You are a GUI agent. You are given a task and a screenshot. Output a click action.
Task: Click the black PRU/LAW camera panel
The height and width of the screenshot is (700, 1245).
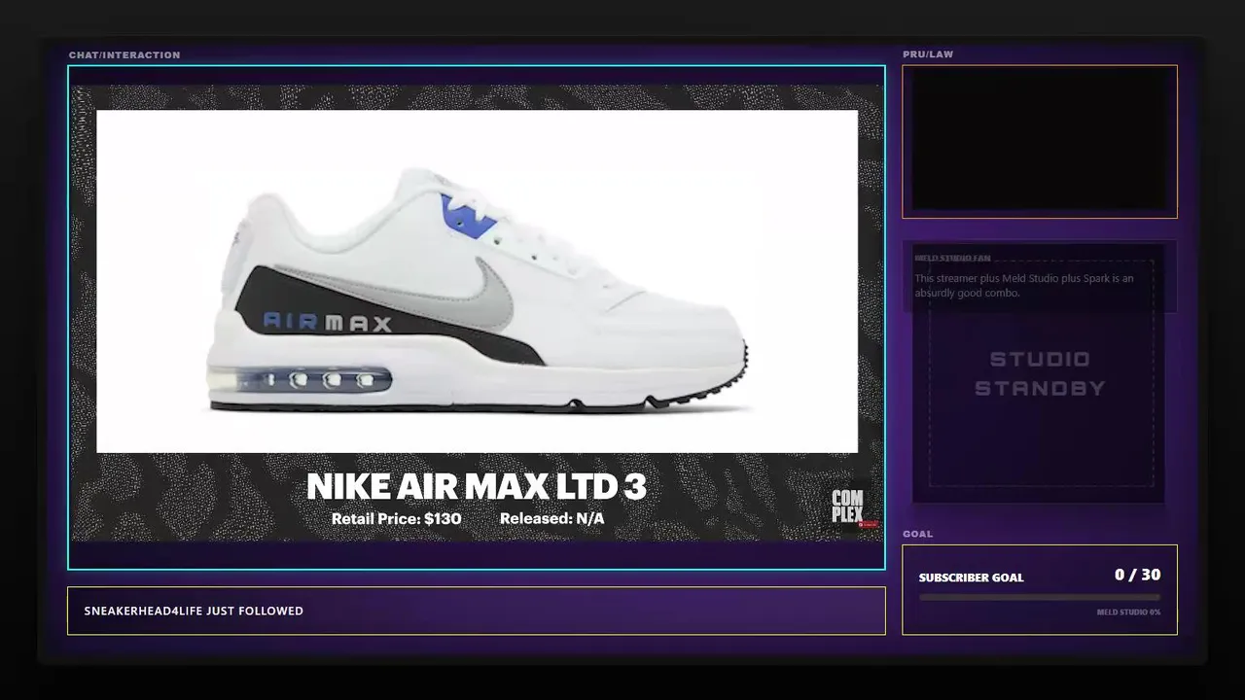(x=1040, y=141)
